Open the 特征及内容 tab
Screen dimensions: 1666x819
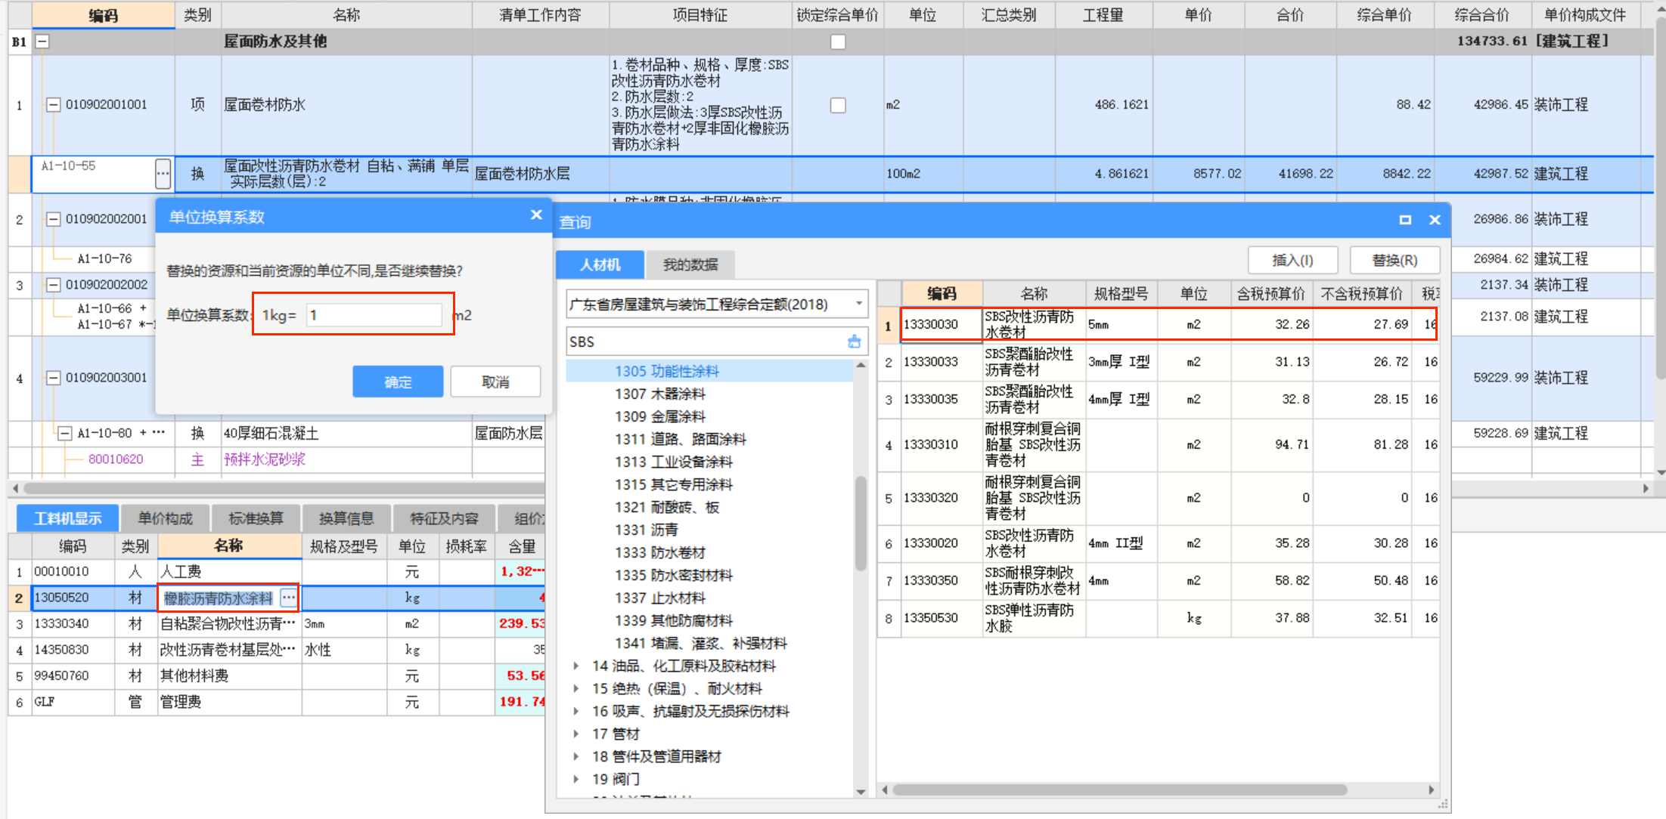[444, 518]
